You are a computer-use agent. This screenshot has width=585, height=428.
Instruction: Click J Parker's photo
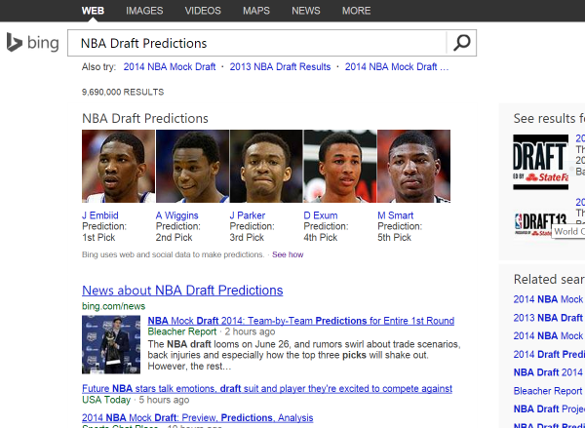point(266,166)
